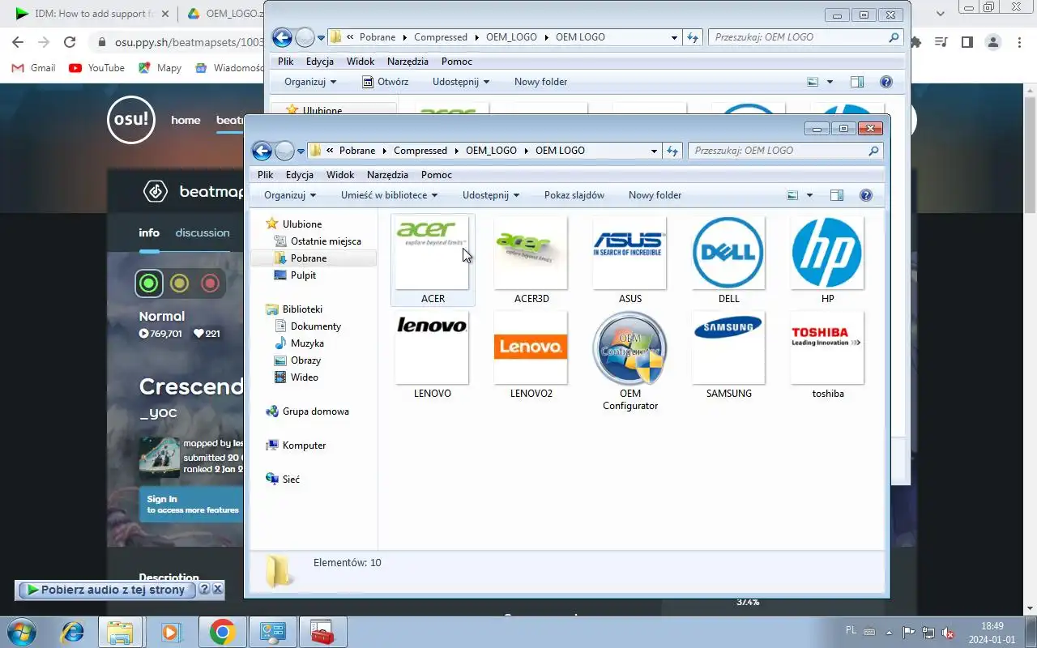Open Mapy bookmark in Chrome
The image size is (1037, 648).
tap(160, 68)
